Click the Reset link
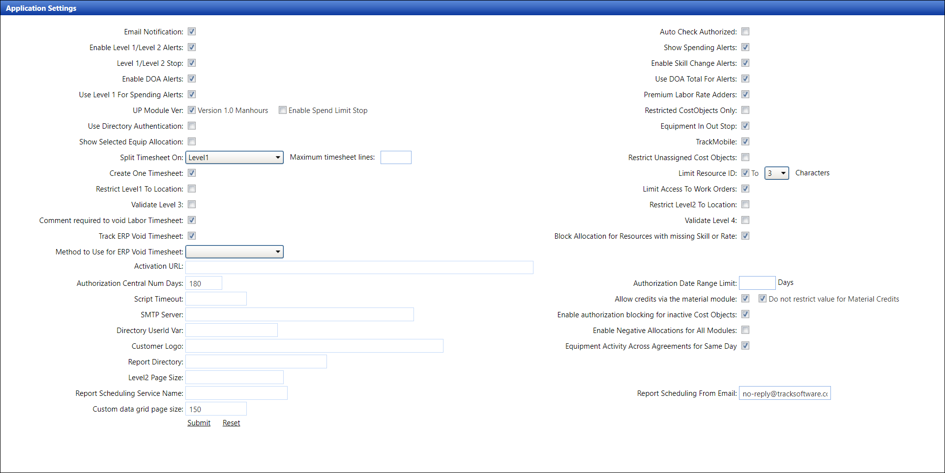 pos(231,423)
